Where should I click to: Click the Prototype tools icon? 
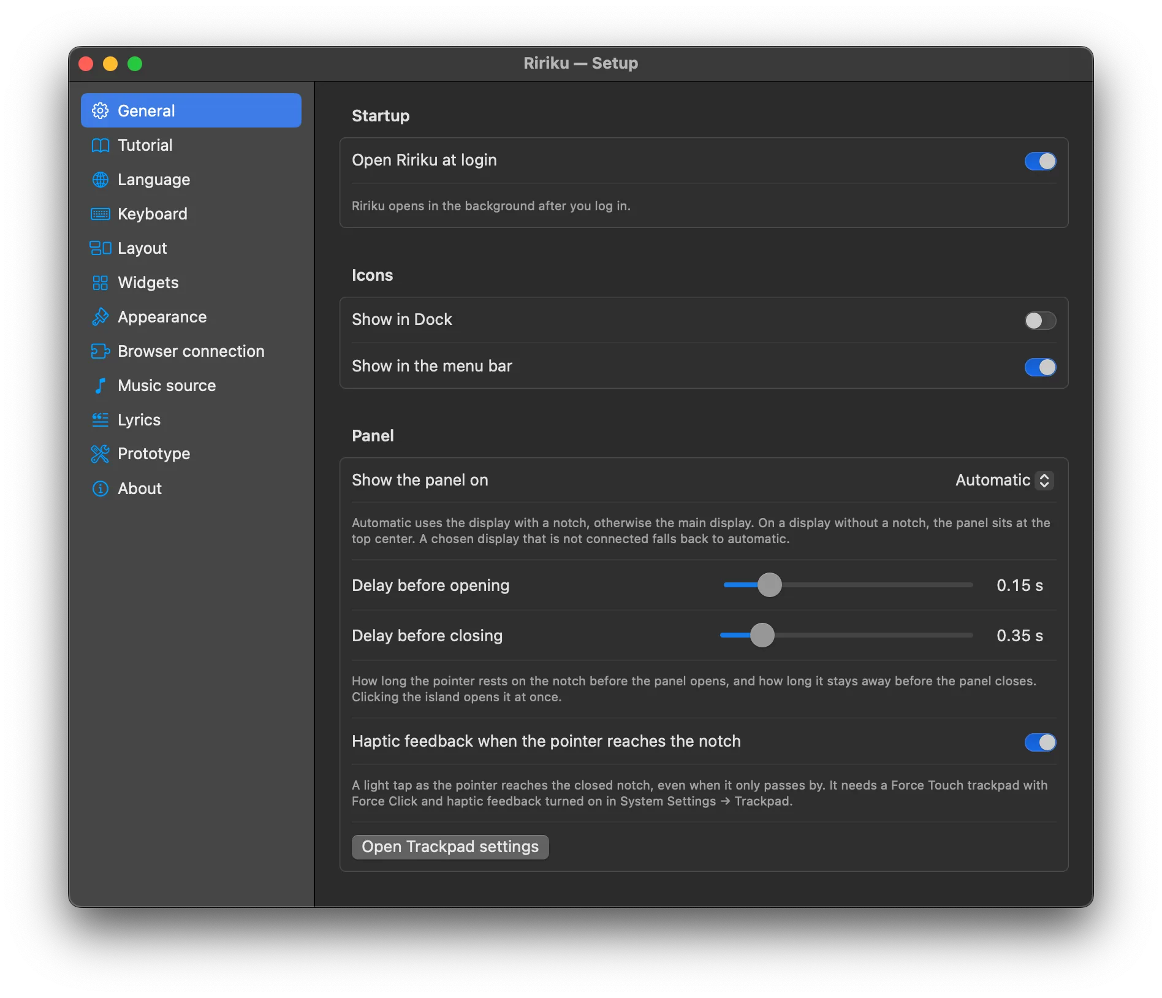click(x=100, y=454)
